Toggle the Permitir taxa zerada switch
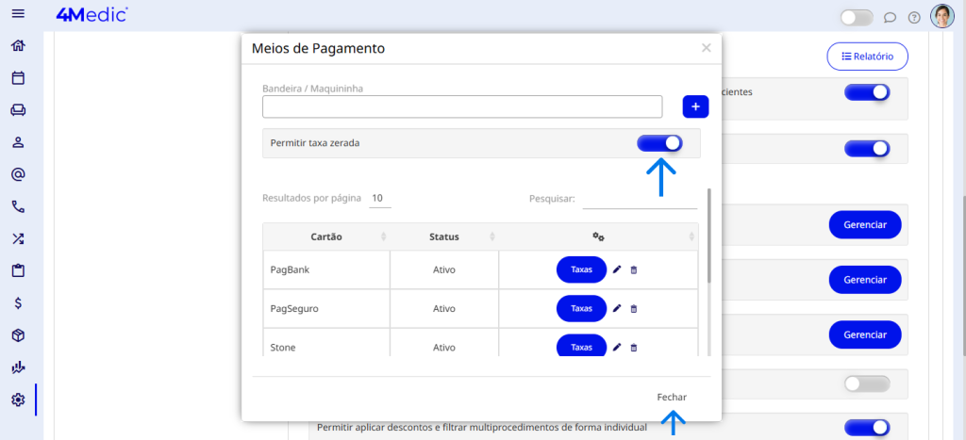Image resolution: width=966 pixels, height=440 pixels. [x=659, y=143]
